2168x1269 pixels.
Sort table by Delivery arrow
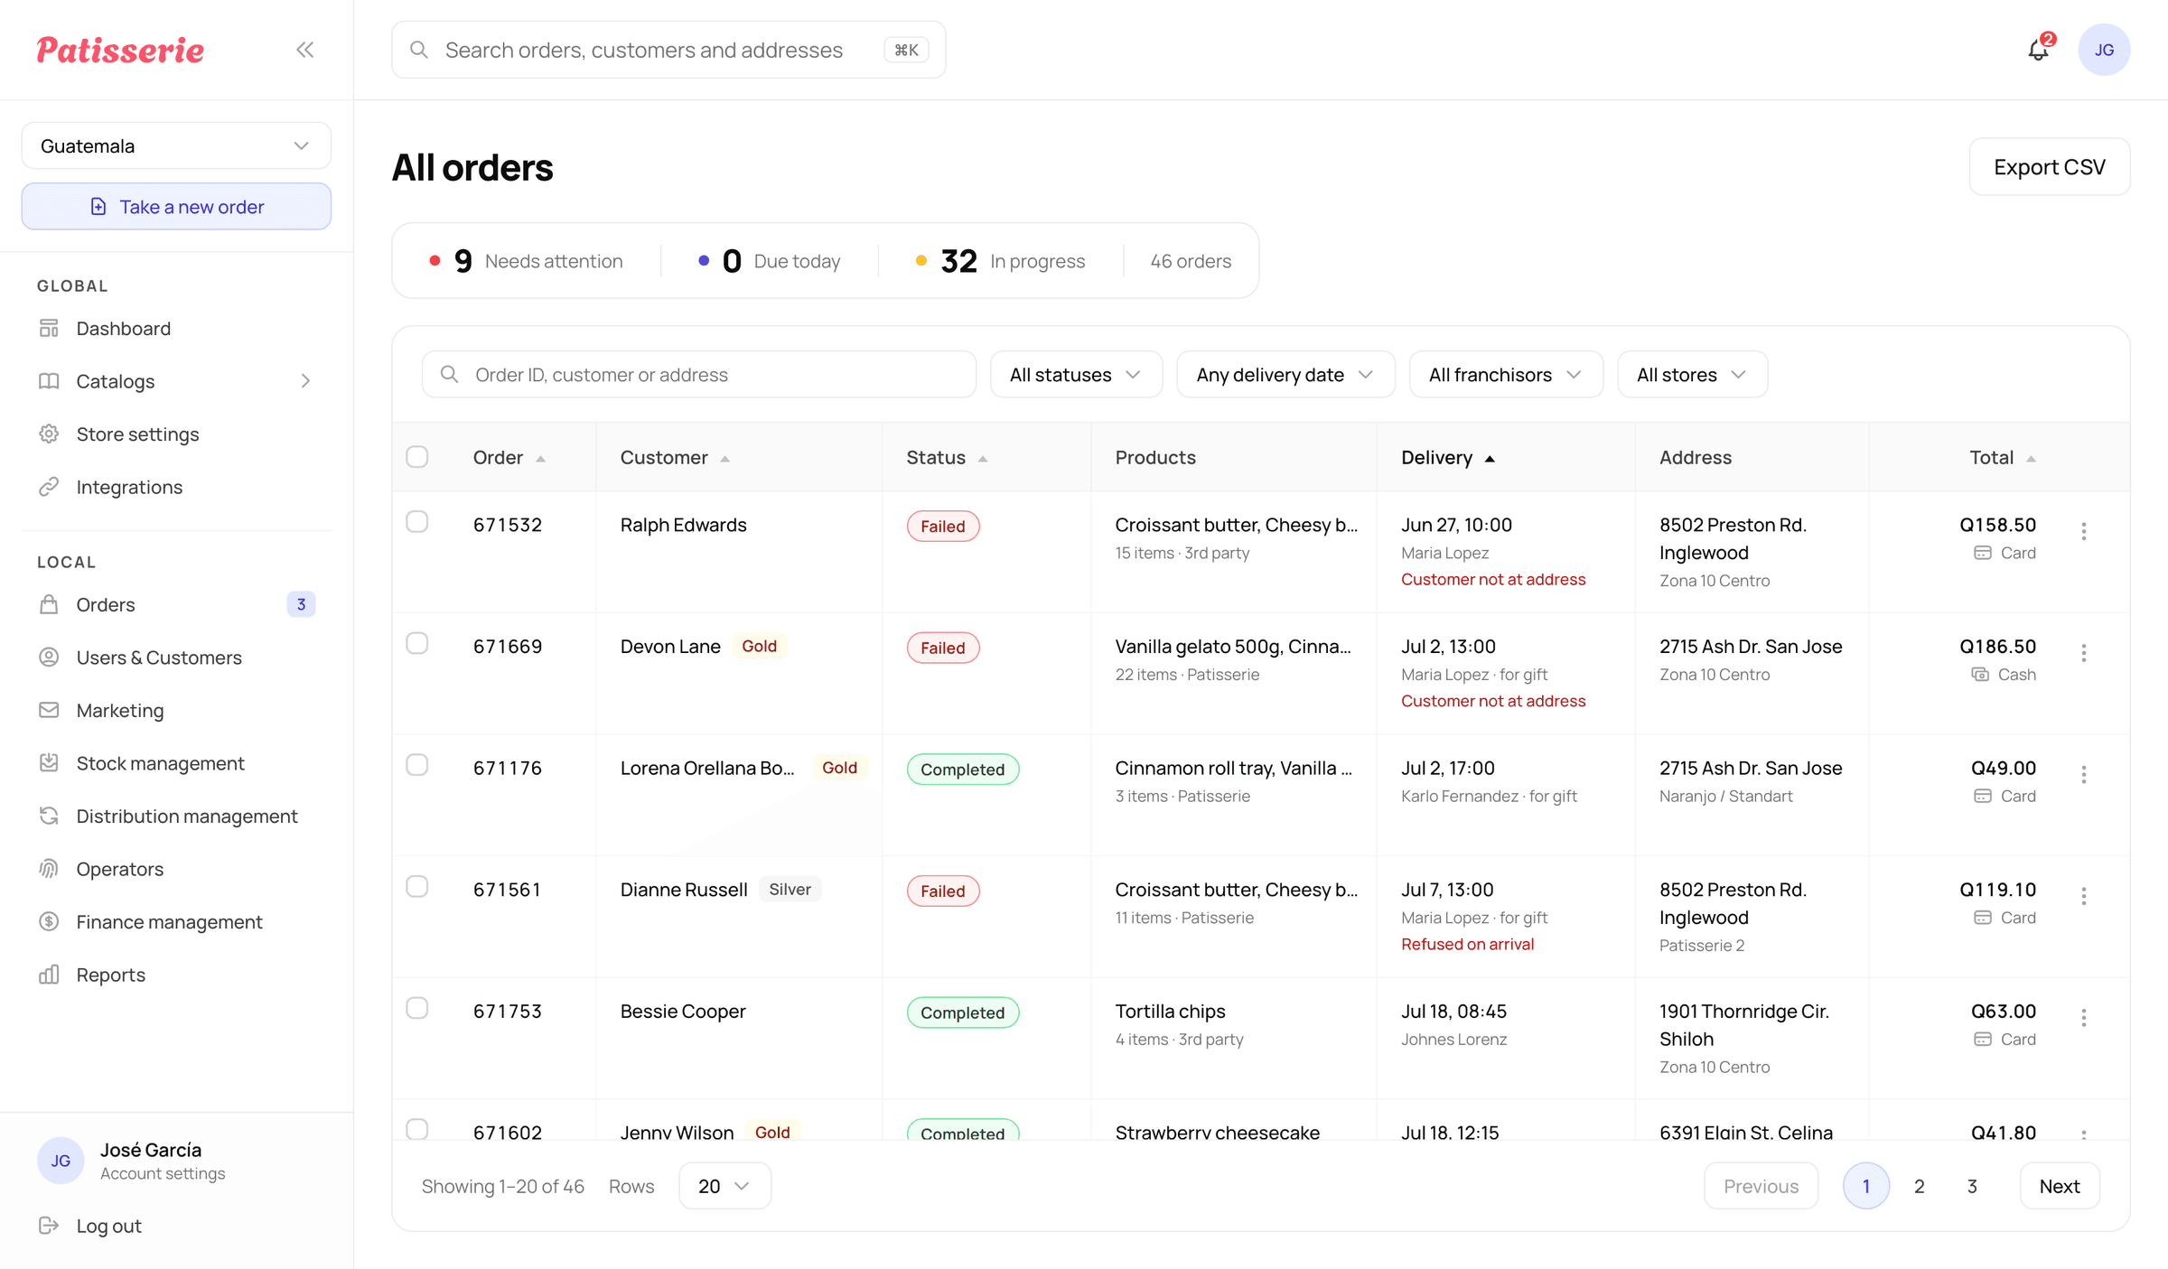[1490, 459]
